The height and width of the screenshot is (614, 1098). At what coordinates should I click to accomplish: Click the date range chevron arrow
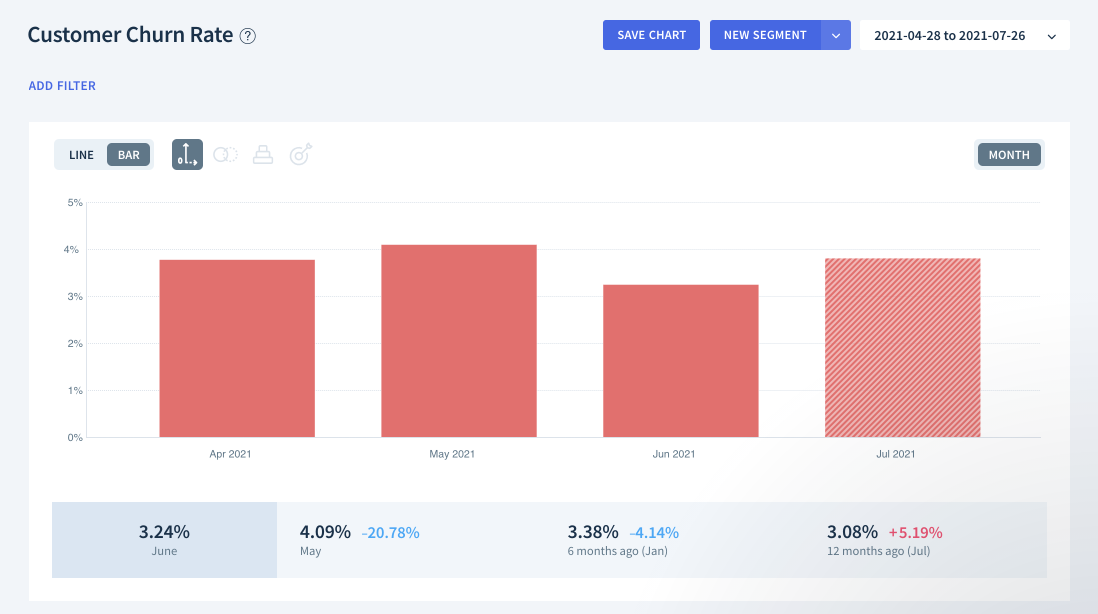1051,36
